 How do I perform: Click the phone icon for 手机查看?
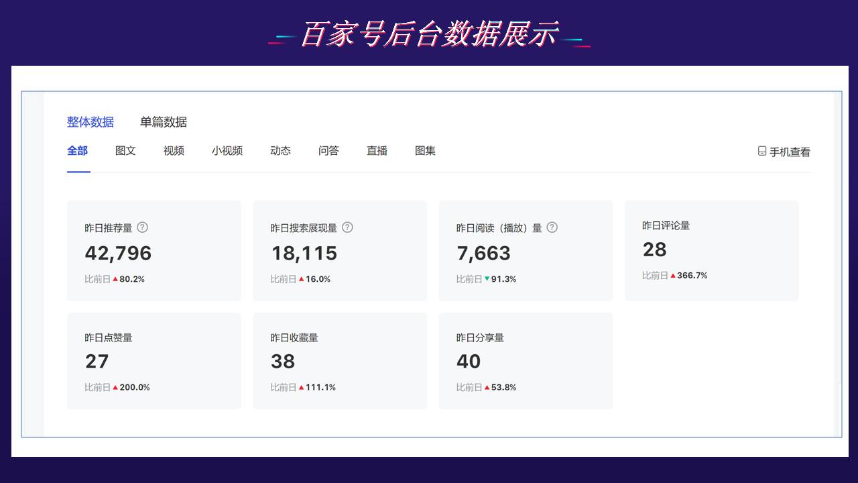(762, 152)
